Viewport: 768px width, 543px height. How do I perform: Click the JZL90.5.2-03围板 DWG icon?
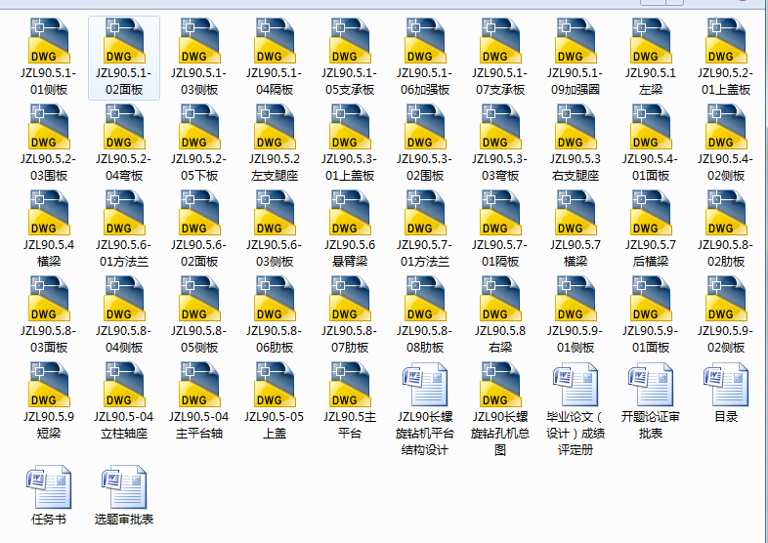point(49,127)
